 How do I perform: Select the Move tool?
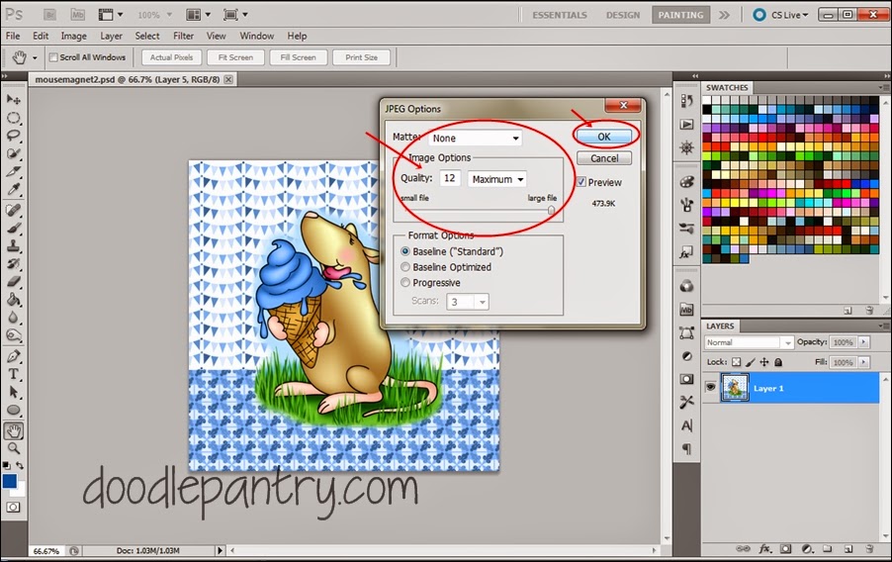(x=13, y=100)
